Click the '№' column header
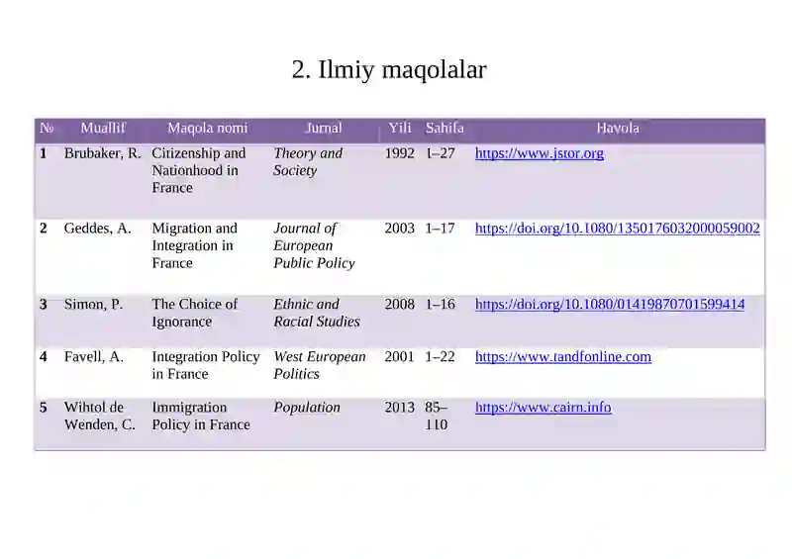 pos(47,129)
